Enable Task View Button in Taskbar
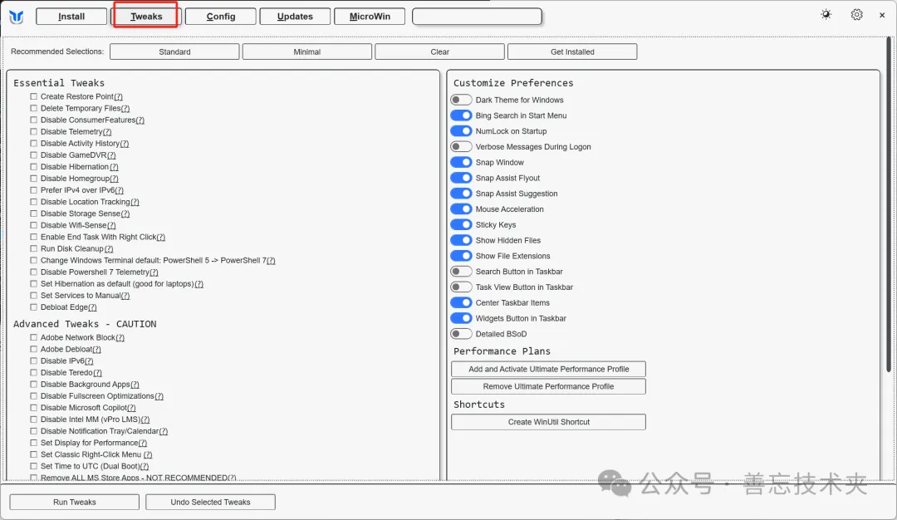Viewport: 897px width, 520px height. click(x=461, y=287)
